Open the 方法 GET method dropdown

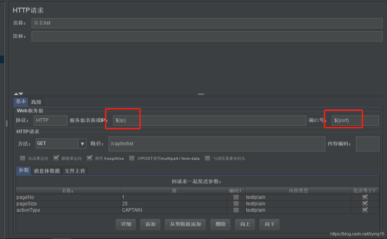[61, 144]
